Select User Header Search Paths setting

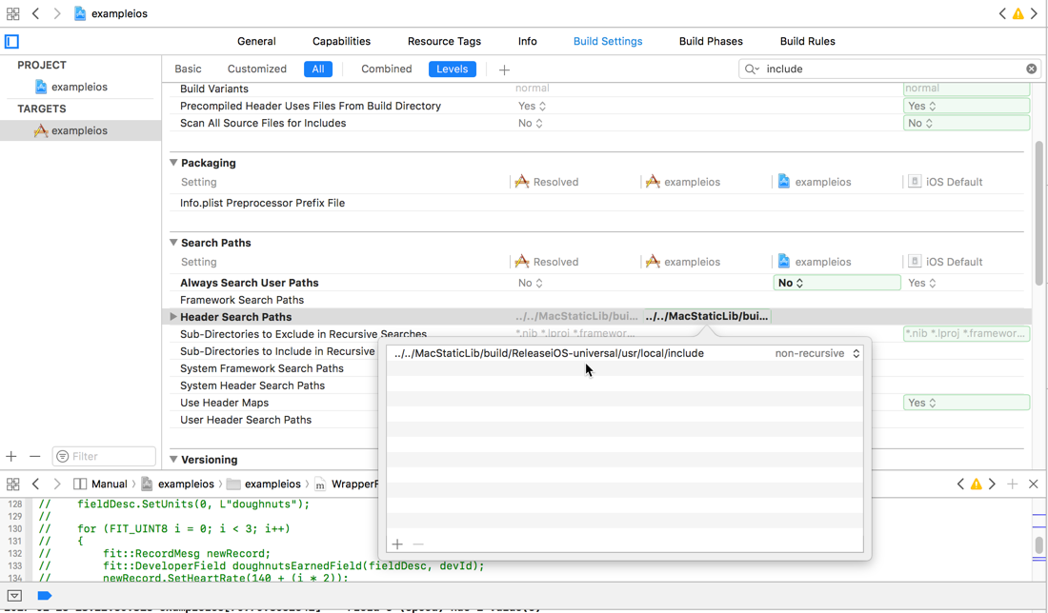(245, 420)
